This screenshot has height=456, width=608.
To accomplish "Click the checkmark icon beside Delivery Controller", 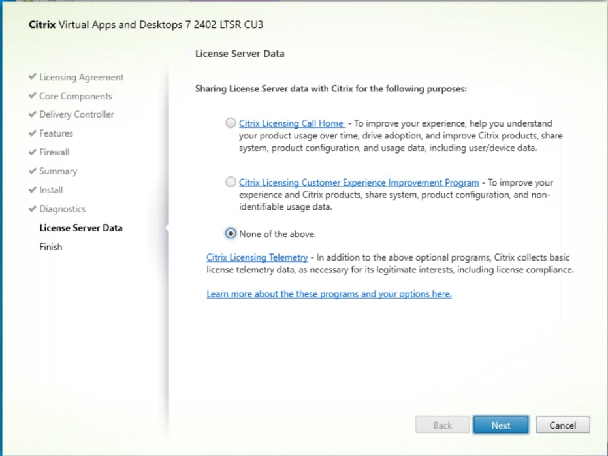I will (33, 114).
